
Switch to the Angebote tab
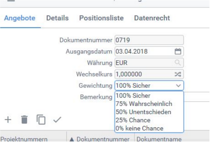click(20, 18)
